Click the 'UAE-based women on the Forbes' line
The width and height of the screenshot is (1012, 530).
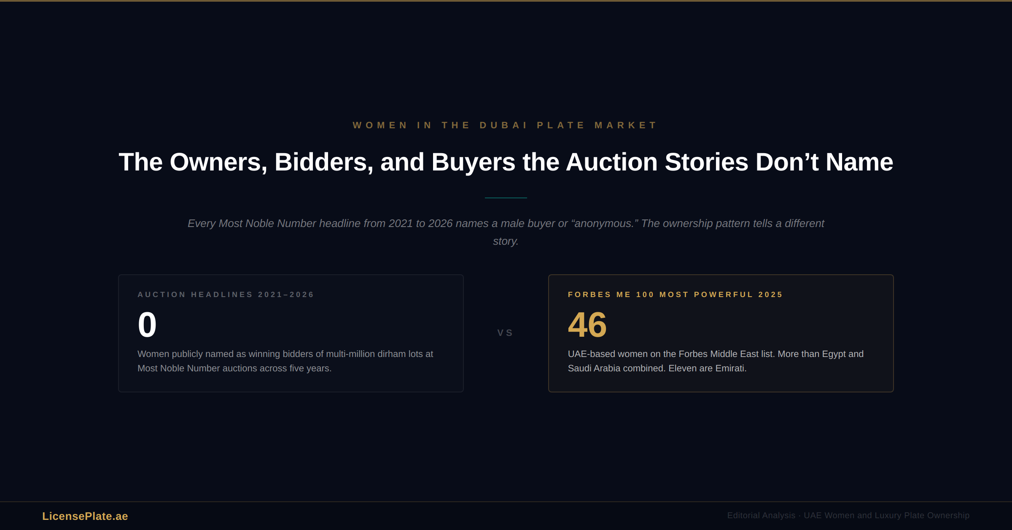(x=716, y=354)
